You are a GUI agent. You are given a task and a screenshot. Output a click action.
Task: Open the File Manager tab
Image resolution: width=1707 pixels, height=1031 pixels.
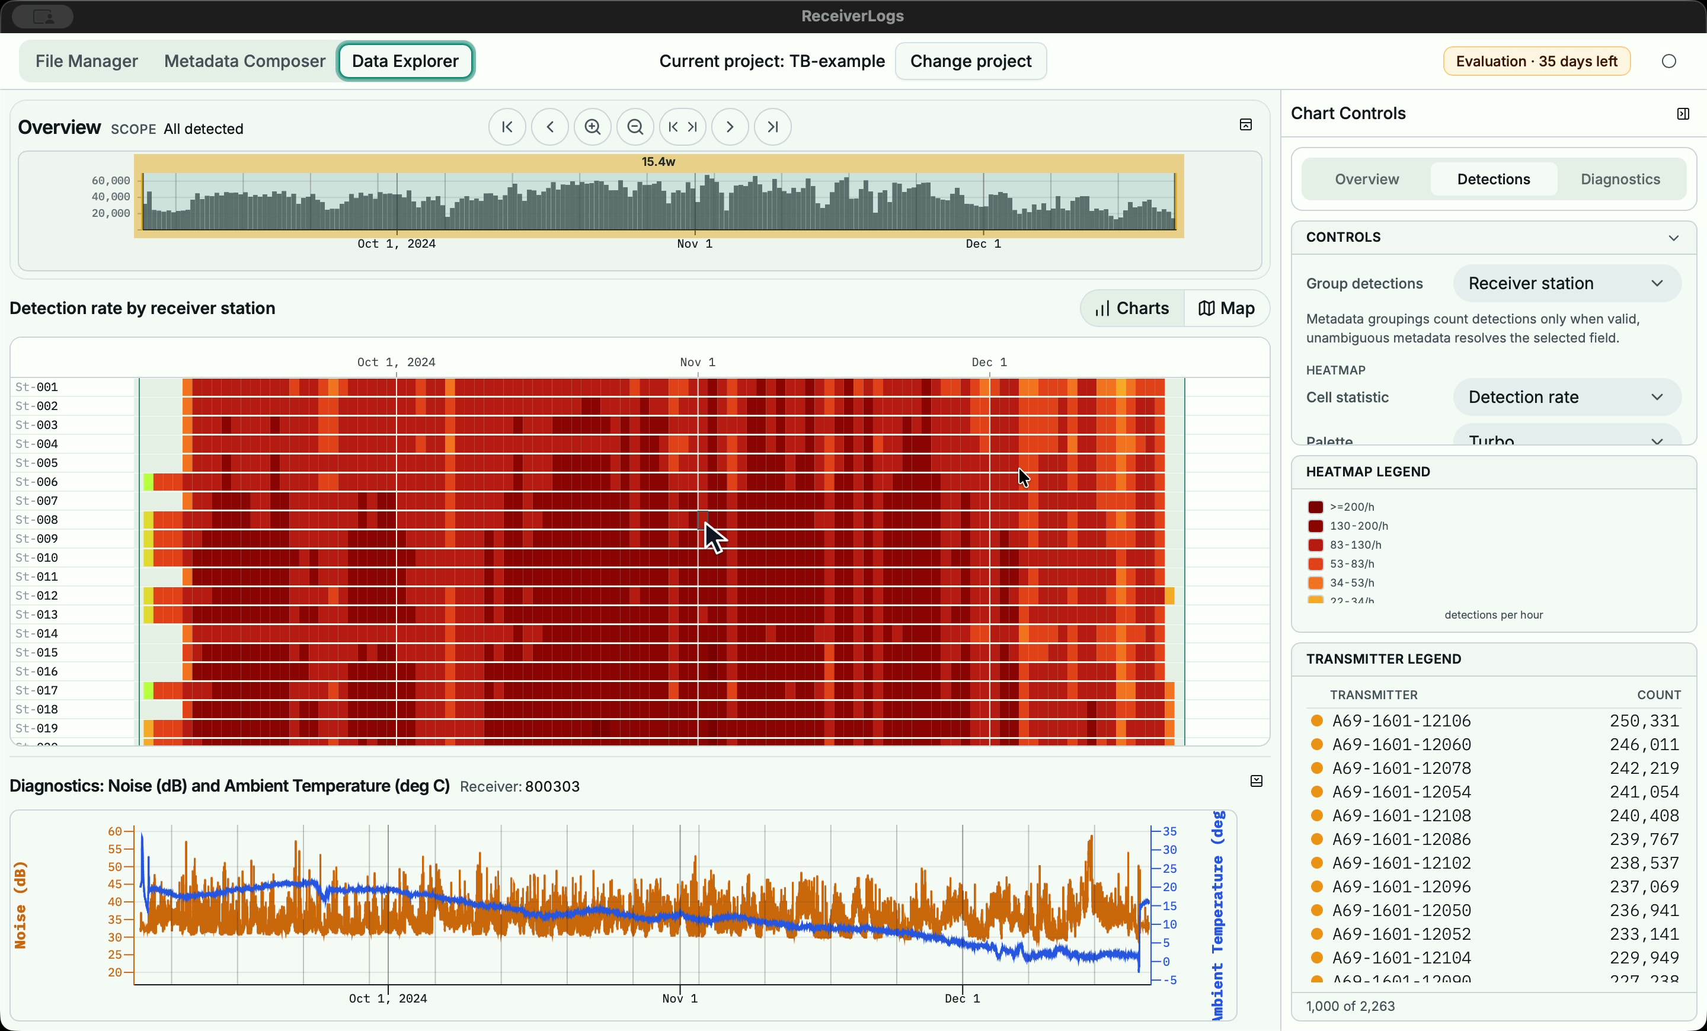(87, 61)
